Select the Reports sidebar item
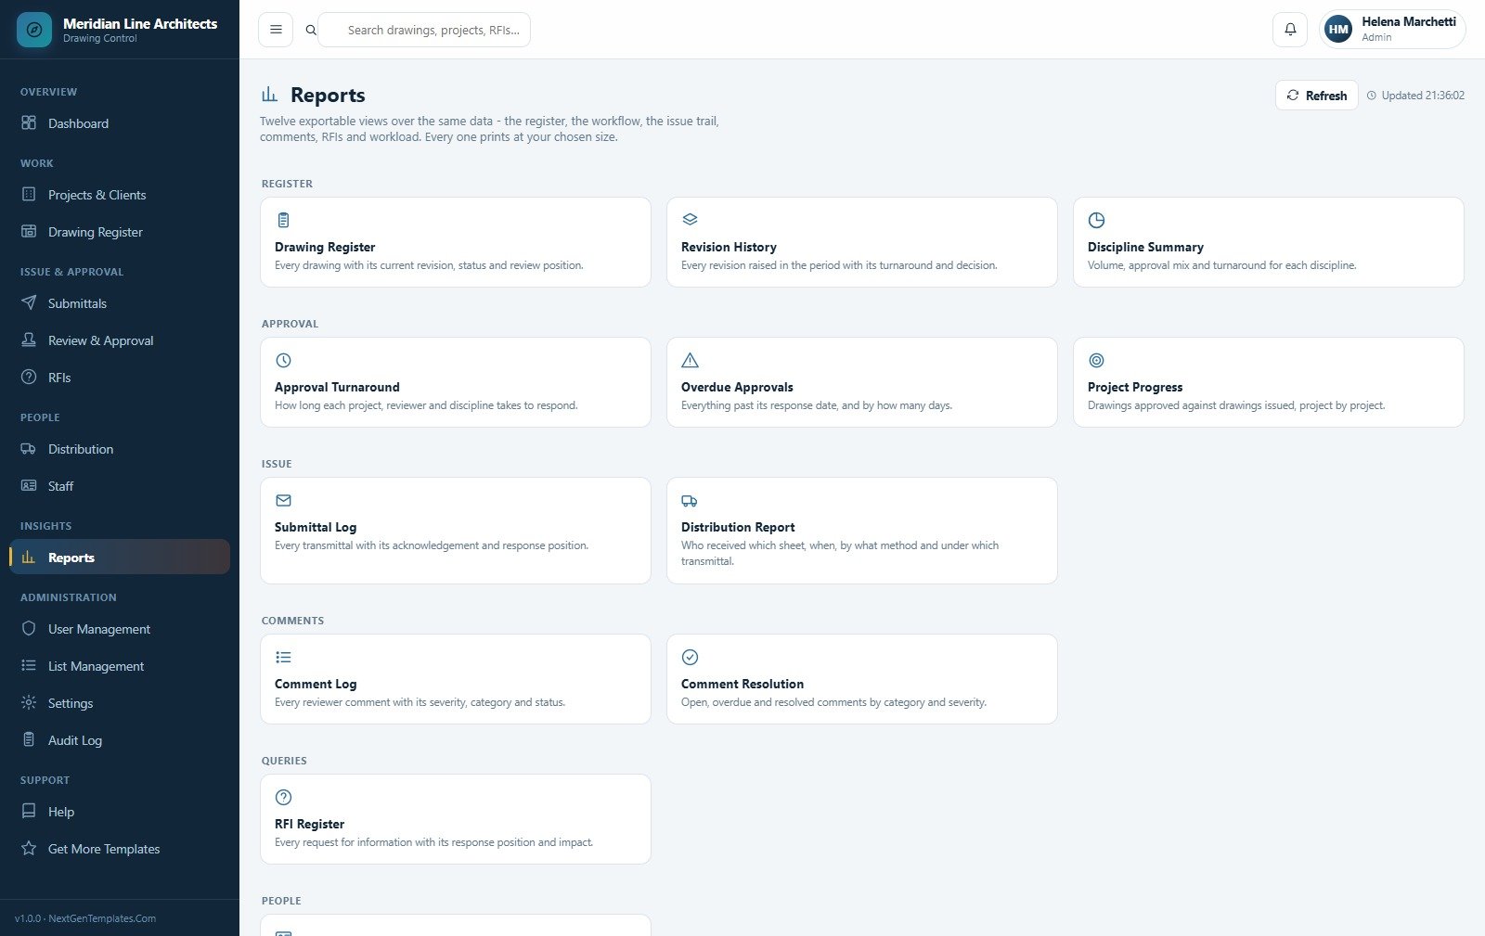This screenshot has width=1485, height=936. pyautogui.click(x=120, y=557)
